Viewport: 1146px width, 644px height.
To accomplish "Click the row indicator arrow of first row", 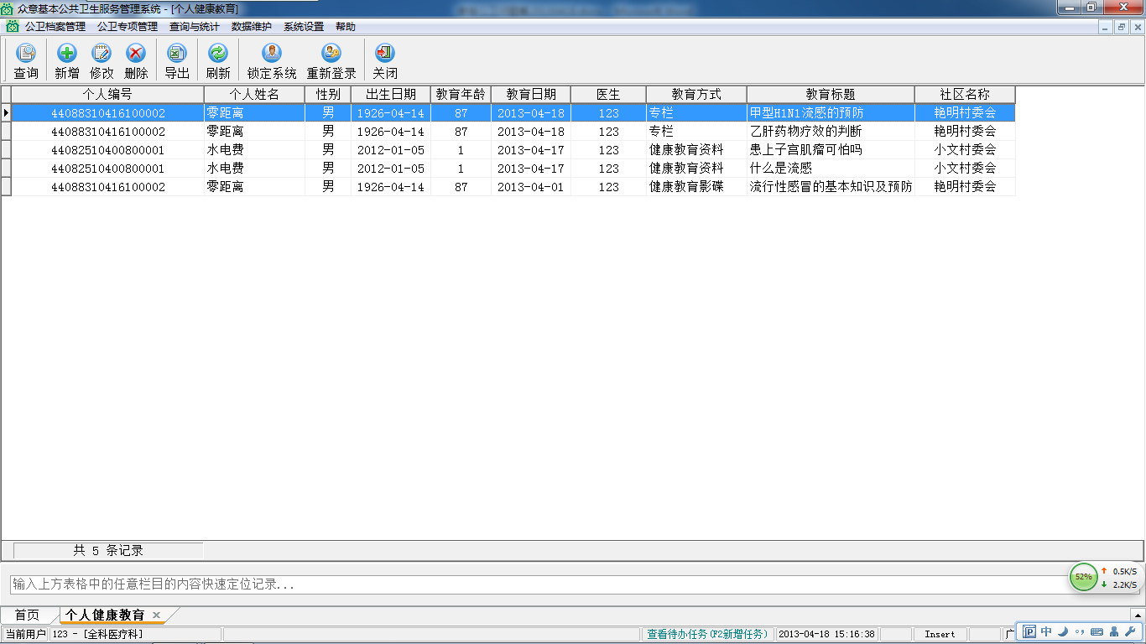I will pos(6,112).
